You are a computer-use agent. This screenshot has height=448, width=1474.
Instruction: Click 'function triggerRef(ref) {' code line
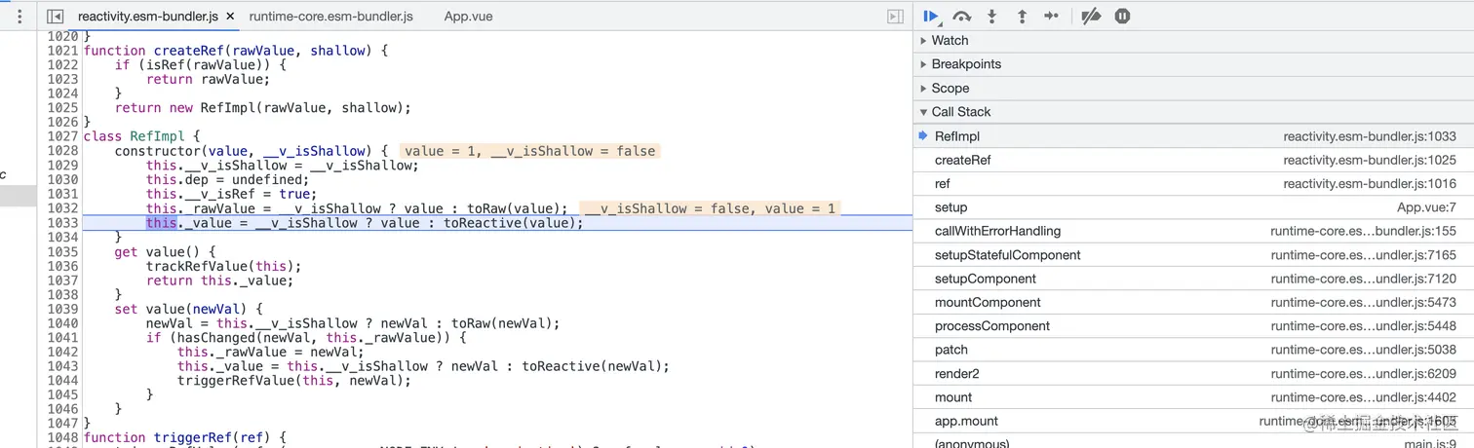click(x=184, y=438)
